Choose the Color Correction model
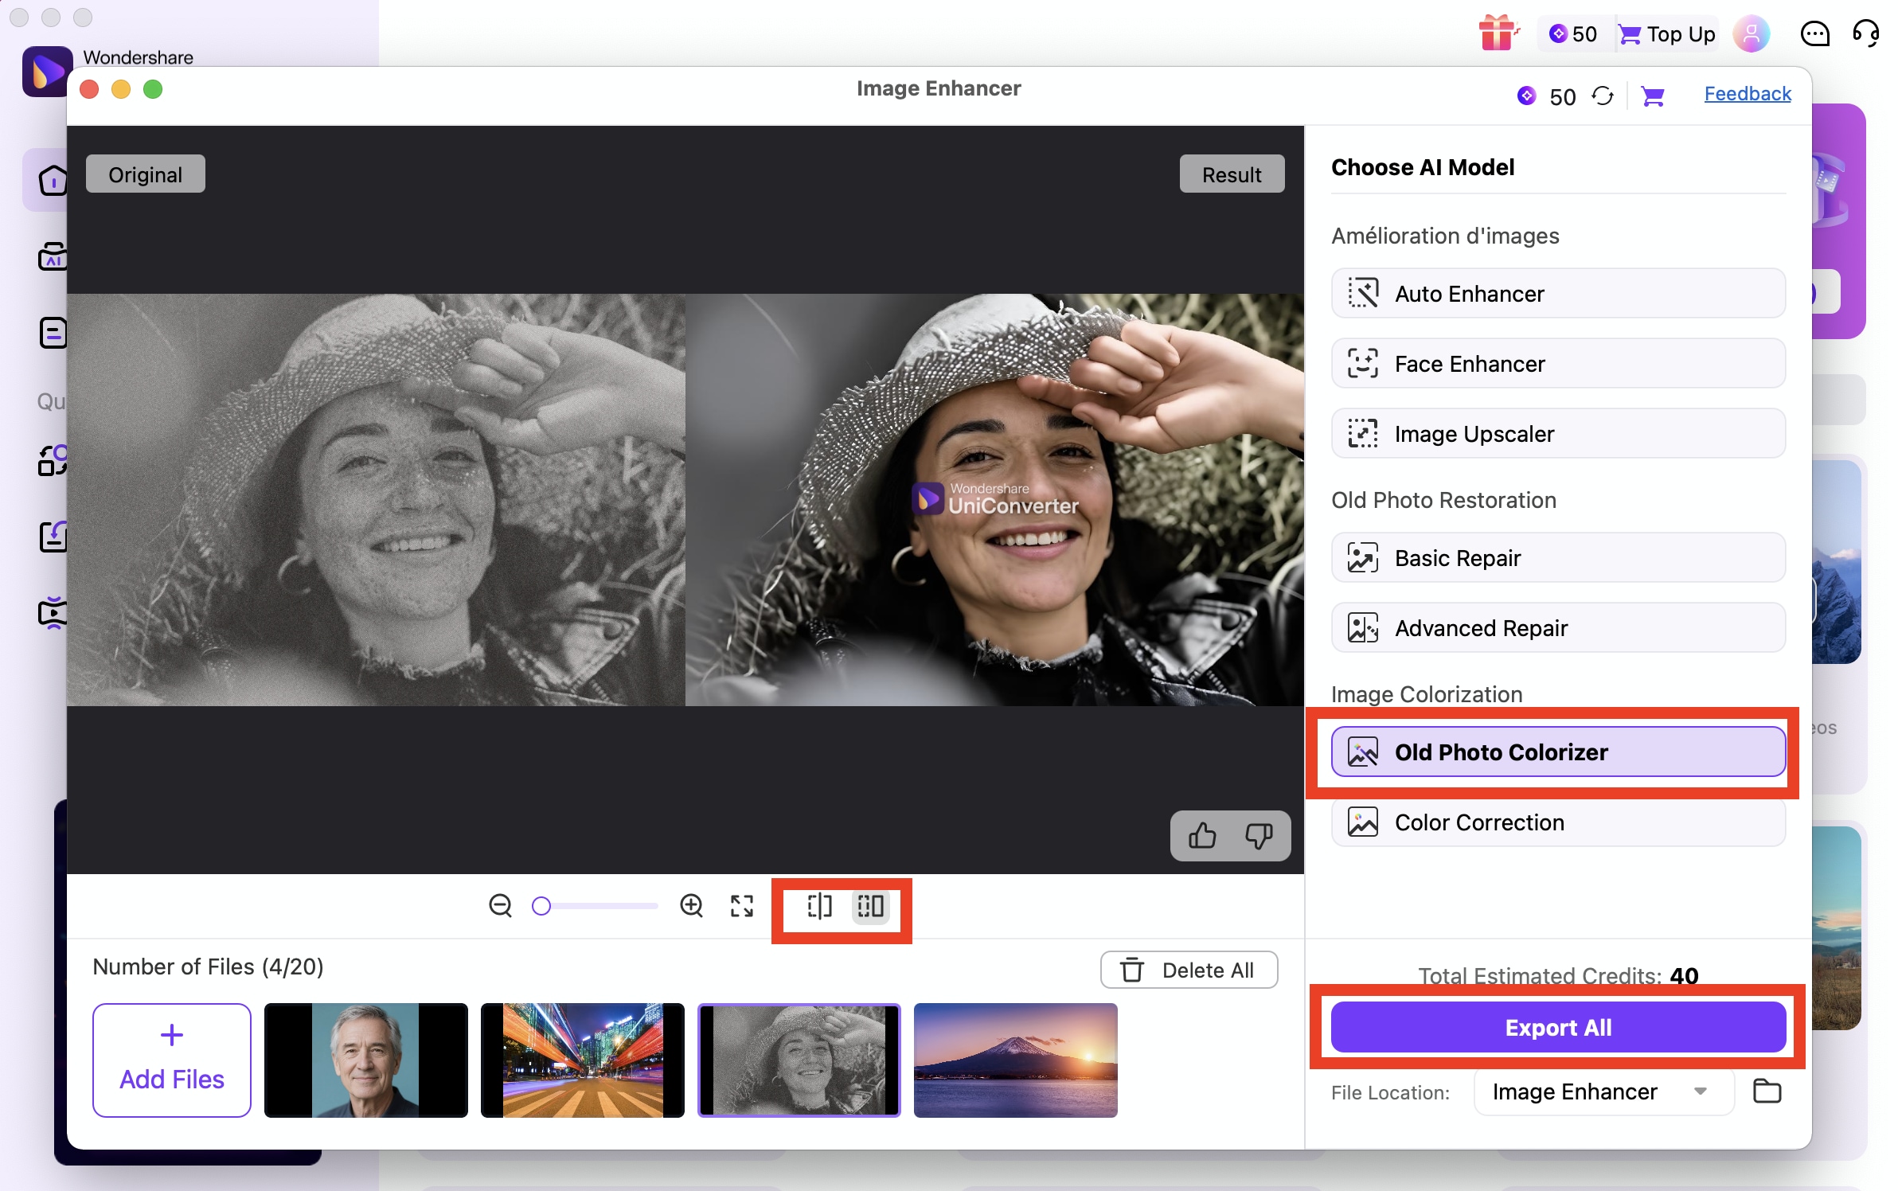 tap(1557, 822)
